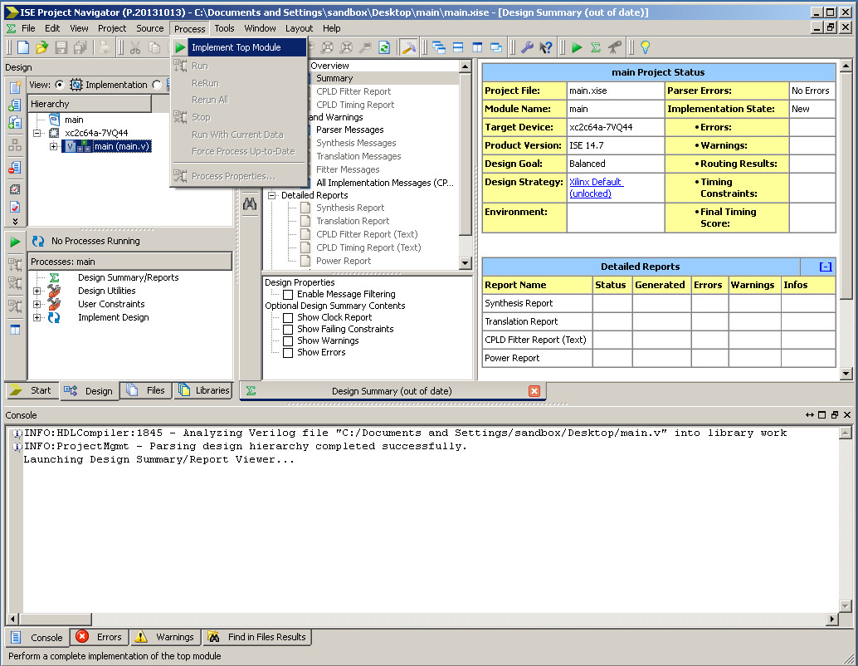Click scroll down arrow of summary panel

click(x=846, y=374)
